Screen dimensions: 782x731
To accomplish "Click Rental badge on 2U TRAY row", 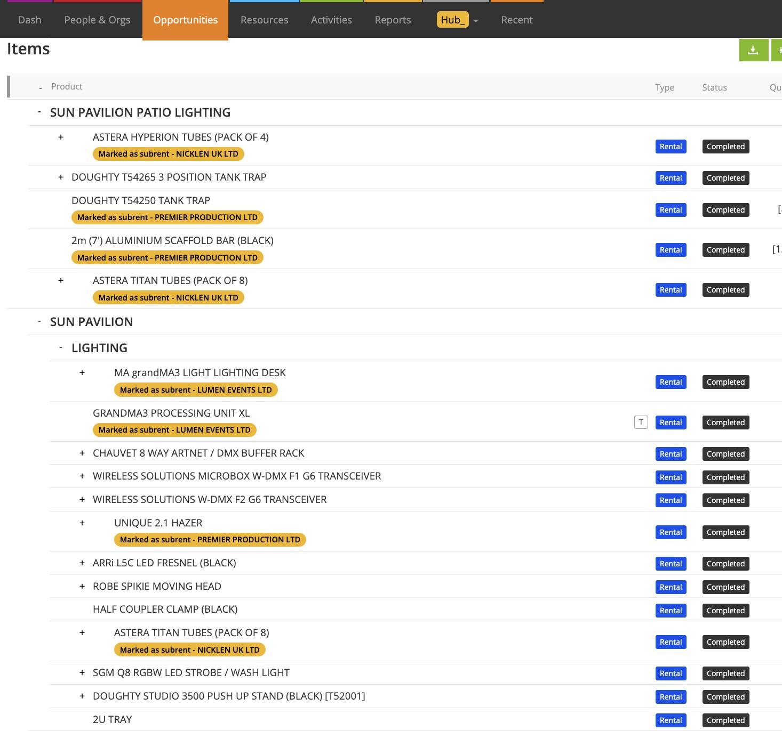I will pos(671,720).
